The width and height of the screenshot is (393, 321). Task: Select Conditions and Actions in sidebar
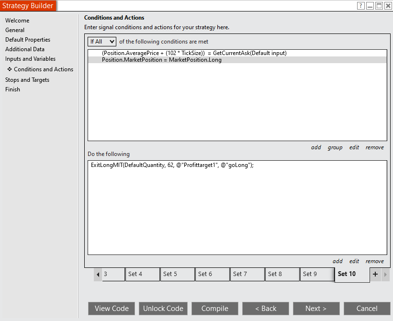pos(44,69)
